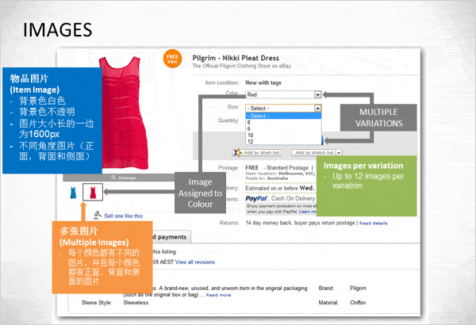The width and height of the screenshot is (476, 325).
Task: Click the Brand label
Action: coord(326,288)
